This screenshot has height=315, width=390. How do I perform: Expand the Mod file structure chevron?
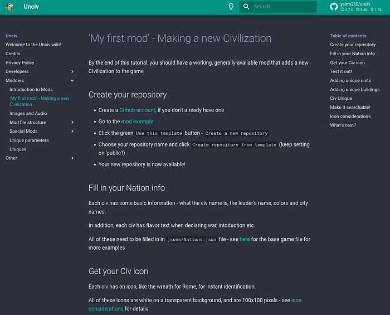pyautogui.click(x=72, y=123)
